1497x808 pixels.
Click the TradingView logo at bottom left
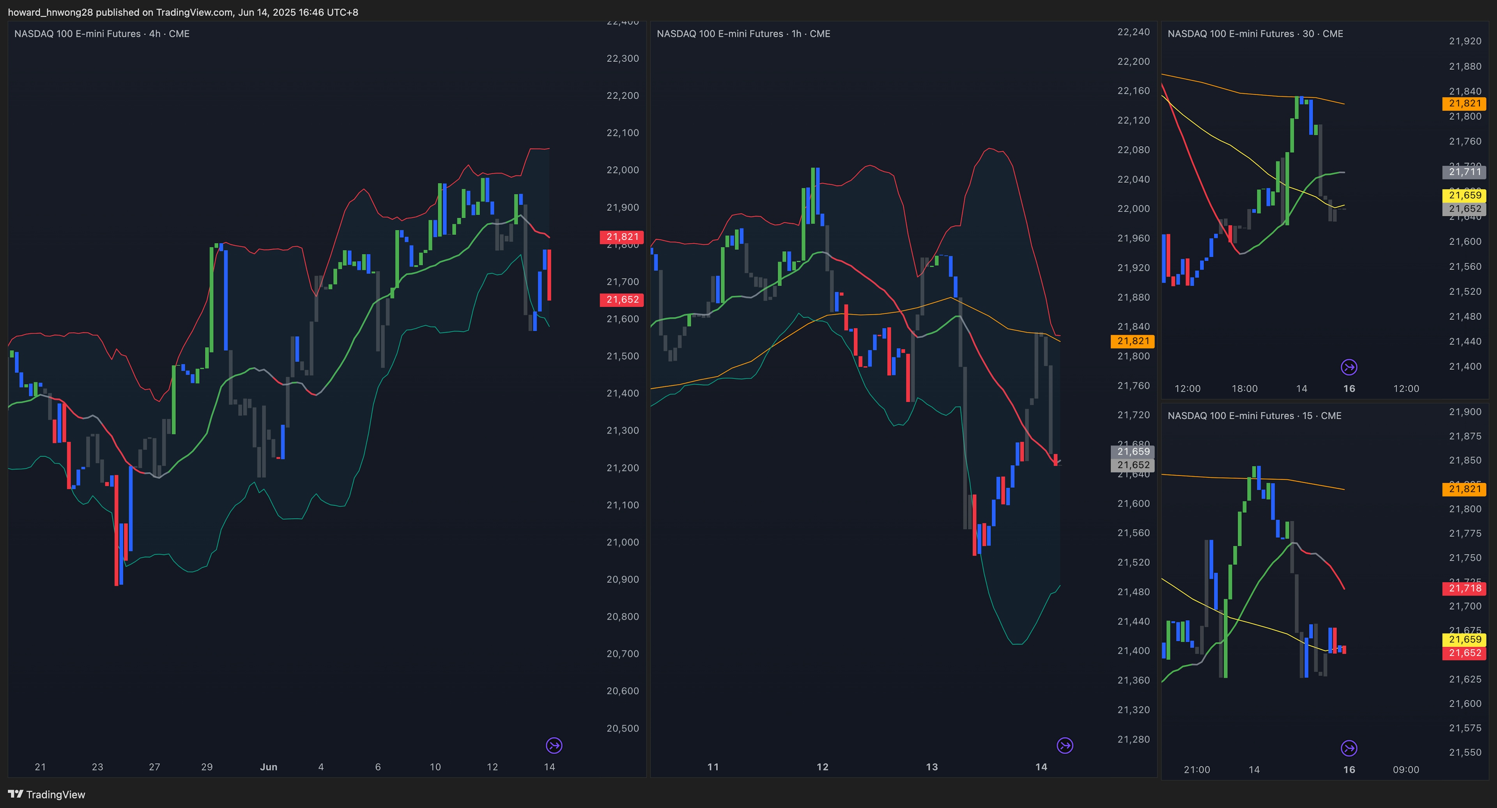[46, 794]
